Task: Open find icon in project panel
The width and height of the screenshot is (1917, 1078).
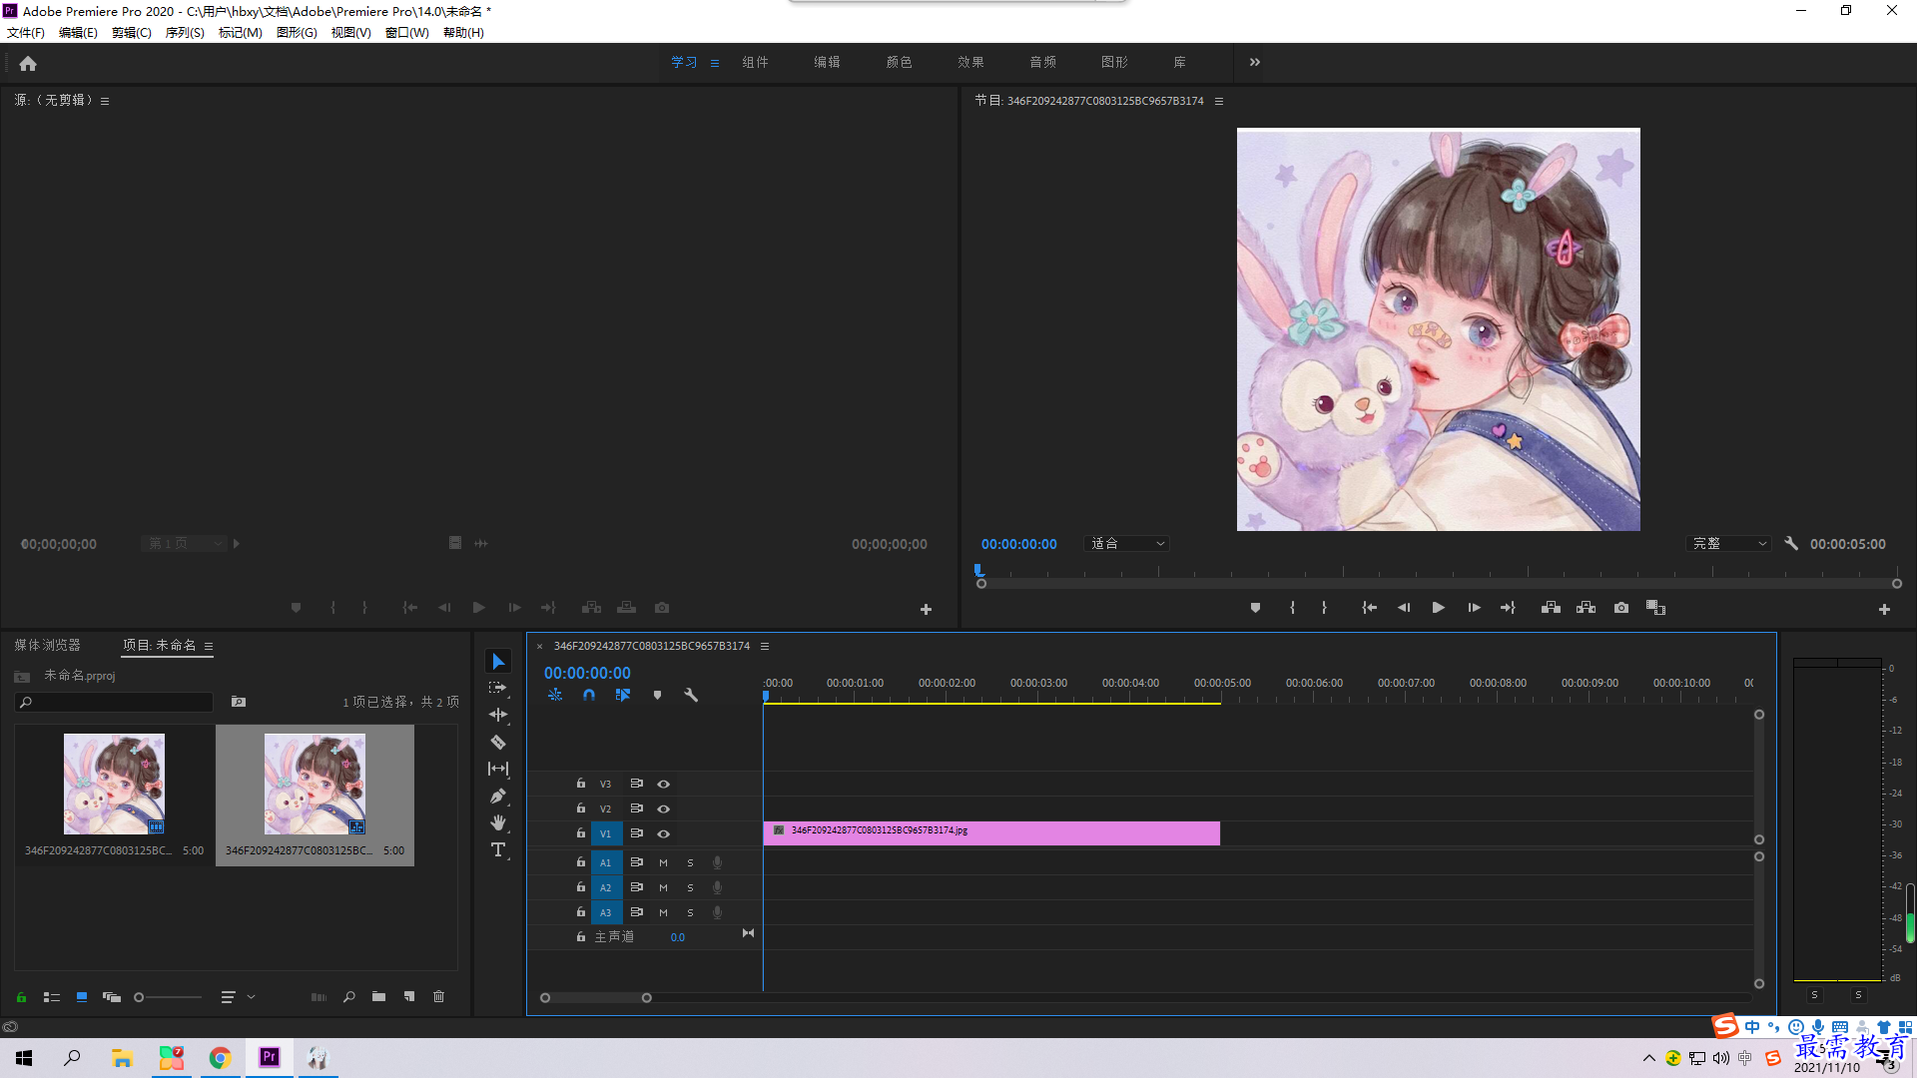Action: 348,996
